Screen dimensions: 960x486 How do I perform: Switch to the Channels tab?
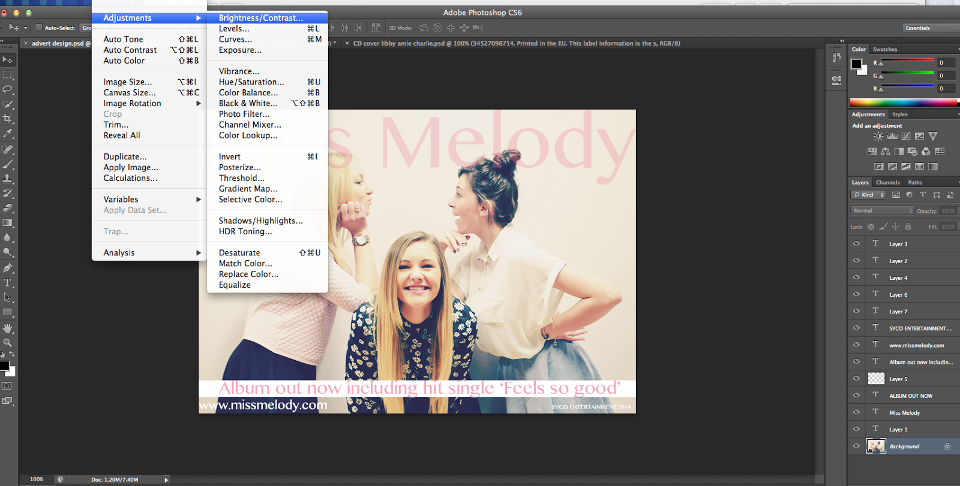click(x=887, y=182)
